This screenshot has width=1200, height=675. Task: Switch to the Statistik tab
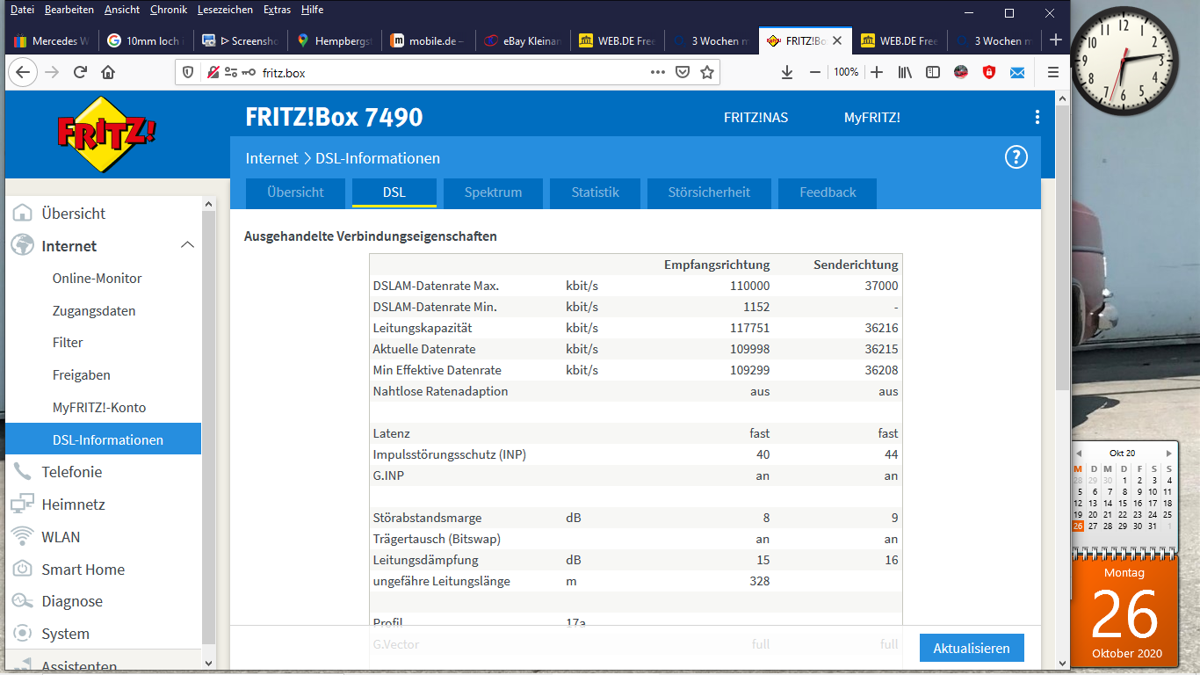pos(595,192)
